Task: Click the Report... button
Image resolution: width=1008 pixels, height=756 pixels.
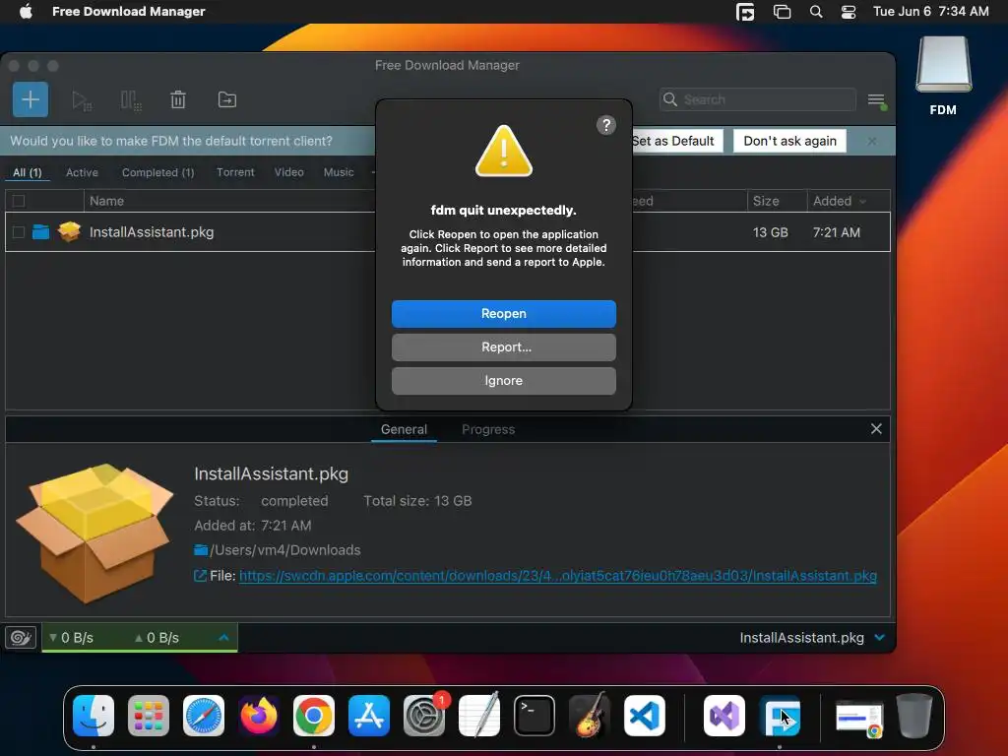Action: pyautogui.click(x=503, y=347)
